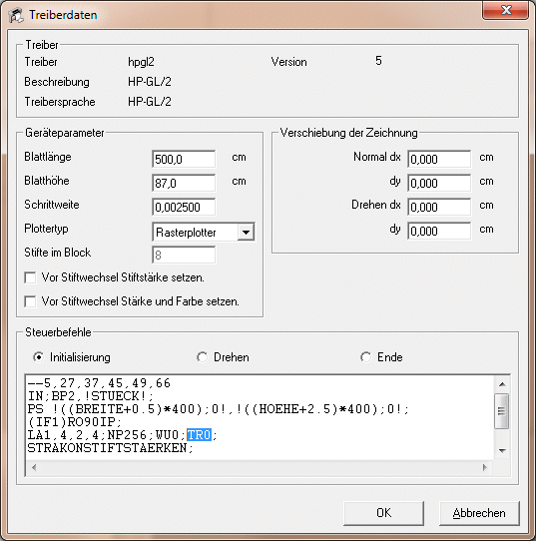This screenshot has height=541, width=536.
Task: Click the Blatthöhe field showing 87,0
Action: (x=184, y=183)
